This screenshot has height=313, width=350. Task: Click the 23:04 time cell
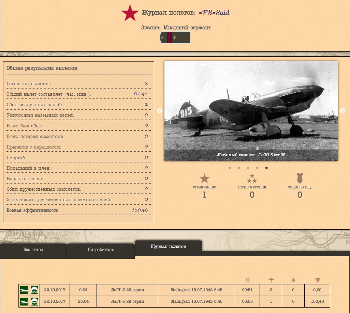[x=83, y=301]
